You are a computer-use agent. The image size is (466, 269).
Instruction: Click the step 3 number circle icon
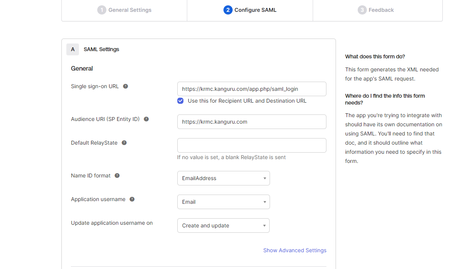tap(362, 10)
